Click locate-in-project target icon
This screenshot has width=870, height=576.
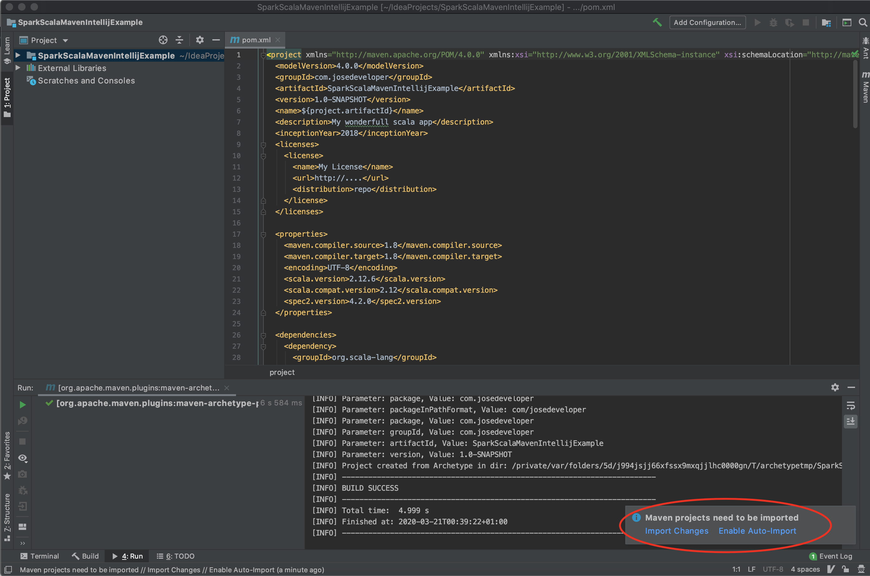[x=163, y=40]
